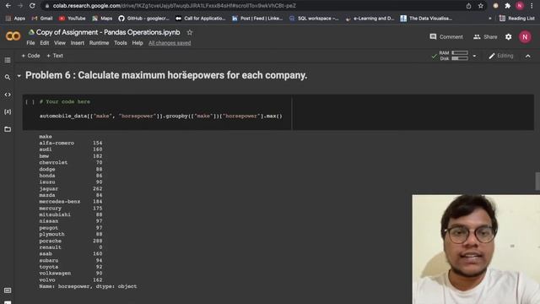Open the Extensions puzzle icon
The height and width of the screenshot is (304, 540).
[x=508, y=6]
